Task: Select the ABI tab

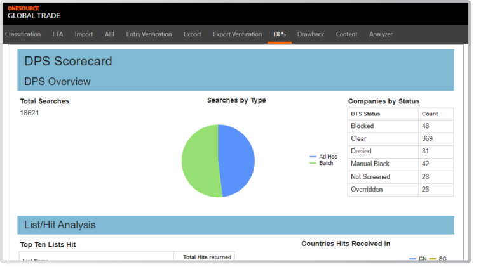Action: coord(109,34)
